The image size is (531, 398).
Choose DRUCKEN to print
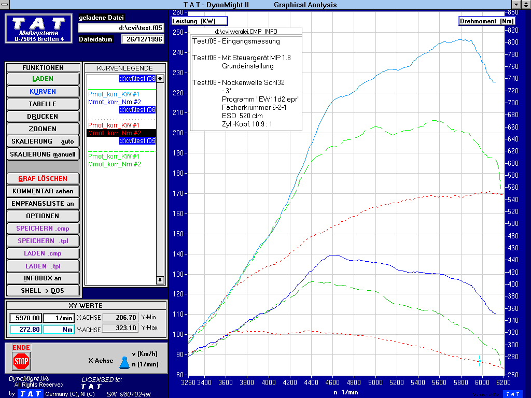43,117
